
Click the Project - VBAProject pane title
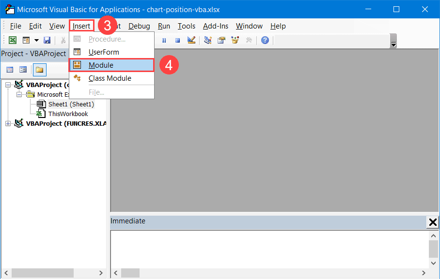click(33, 54)
